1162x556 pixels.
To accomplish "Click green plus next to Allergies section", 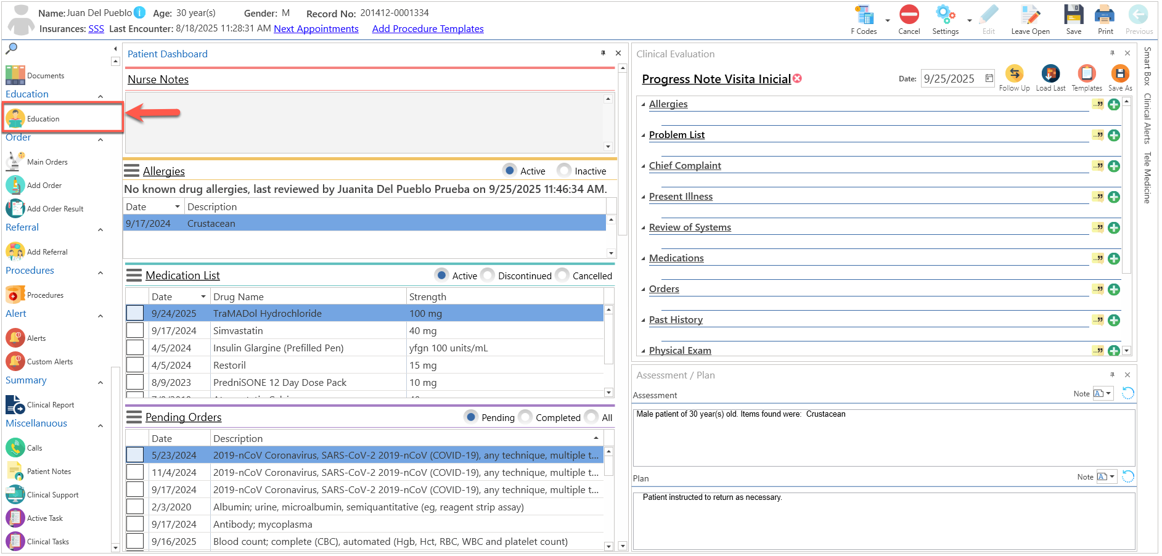I will 1114,104.
